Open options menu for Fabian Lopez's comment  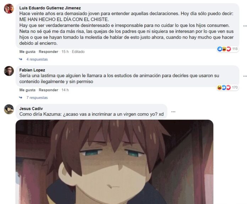pos(245,76)
